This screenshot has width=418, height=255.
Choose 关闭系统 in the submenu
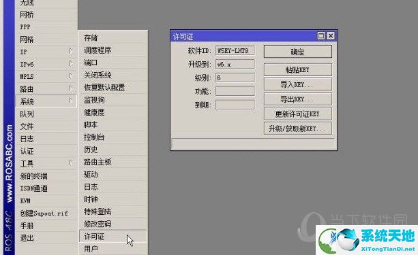click(113, 75)
